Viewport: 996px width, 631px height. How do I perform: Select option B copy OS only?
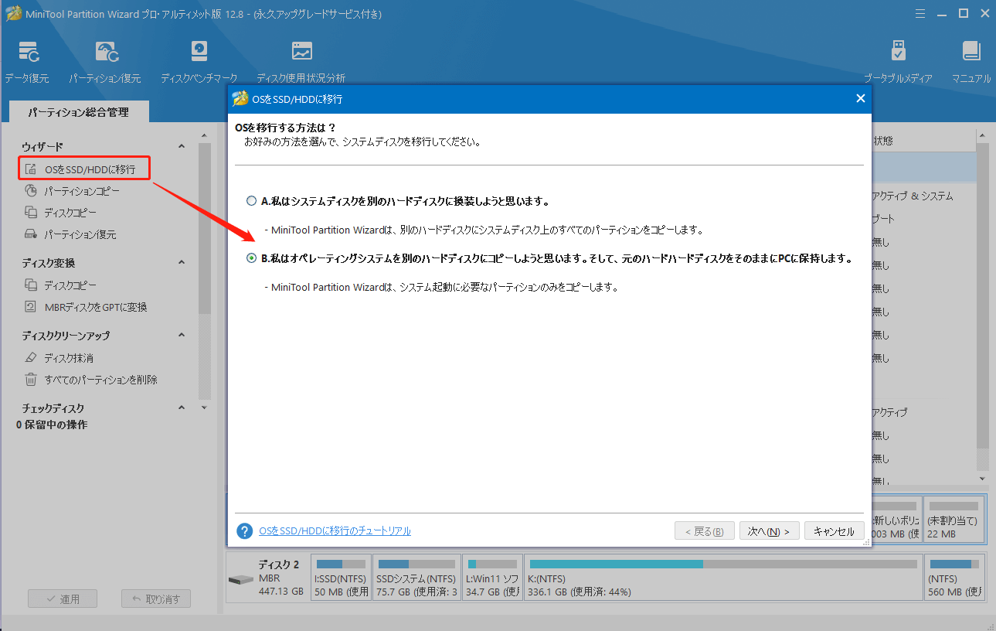click(251, 259)
